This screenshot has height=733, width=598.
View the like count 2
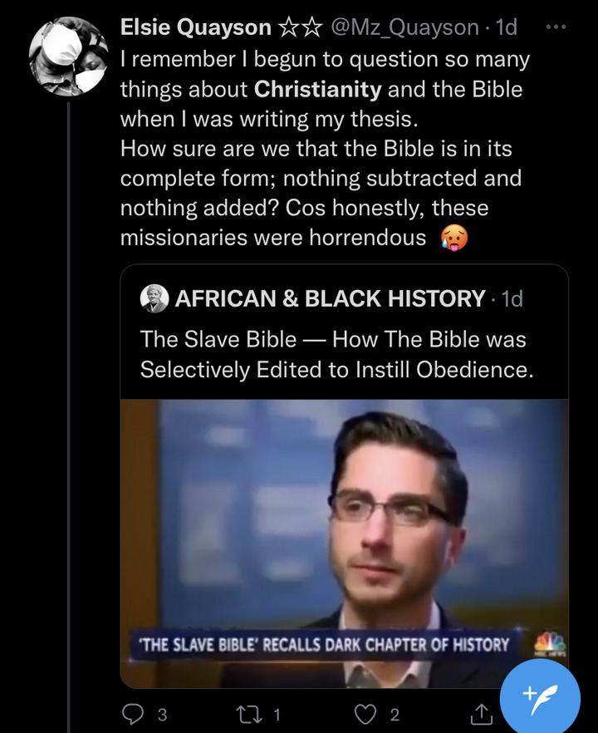[395, 715]
